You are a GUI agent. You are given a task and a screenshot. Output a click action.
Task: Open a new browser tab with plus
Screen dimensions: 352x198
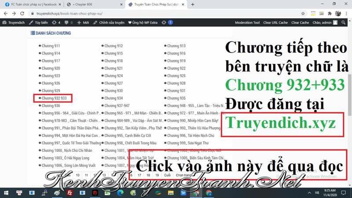pos(193,4)
